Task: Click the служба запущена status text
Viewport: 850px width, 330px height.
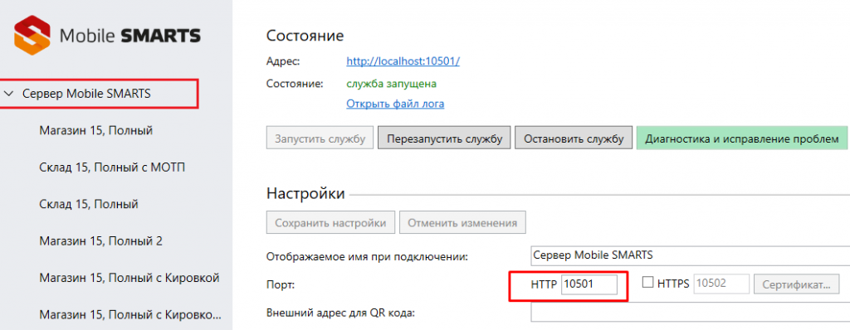Action: point(392,84)
